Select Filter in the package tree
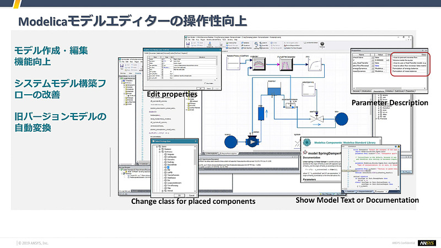 click(169, 188)
